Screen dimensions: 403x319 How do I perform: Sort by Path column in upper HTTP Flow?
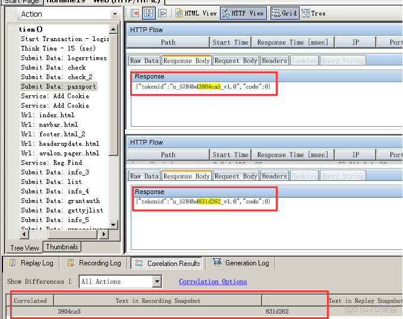tap(168, 42)
